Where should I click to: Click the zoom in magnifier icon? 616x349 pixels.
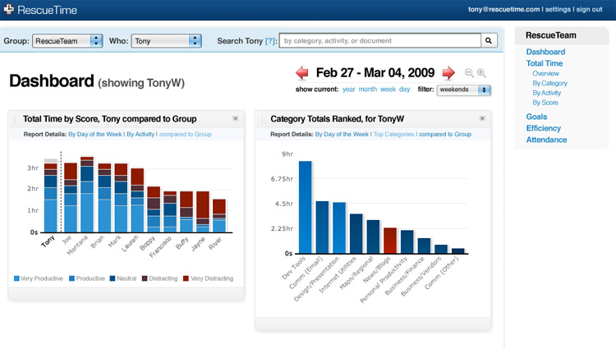[x=482, y=73]
